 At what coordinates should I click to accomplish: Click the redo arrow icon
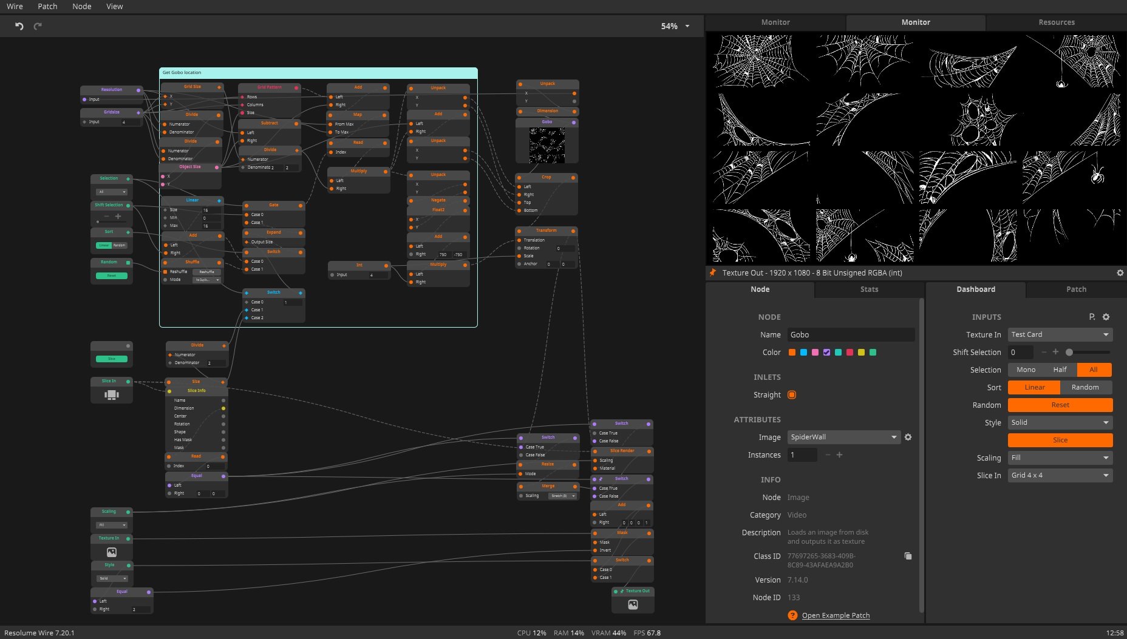(38, 26)
